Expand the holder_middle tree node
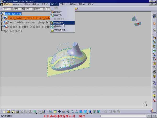This screenshot has height=118, width=157. 2,26
